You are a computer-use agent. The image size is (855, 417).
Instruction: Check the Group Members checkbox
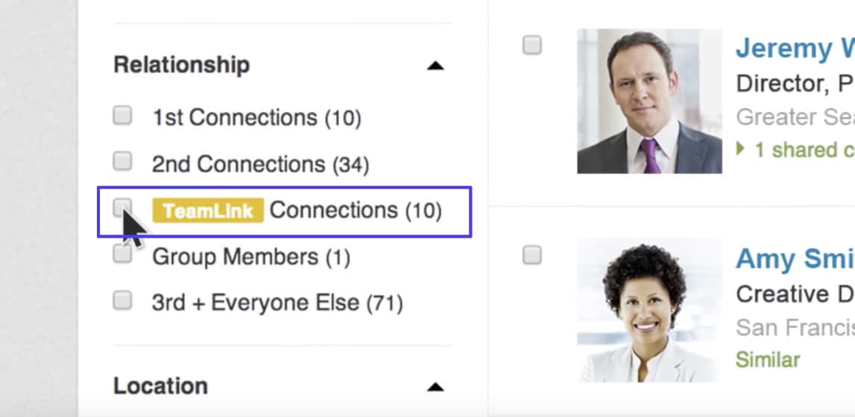pos(122,254)
